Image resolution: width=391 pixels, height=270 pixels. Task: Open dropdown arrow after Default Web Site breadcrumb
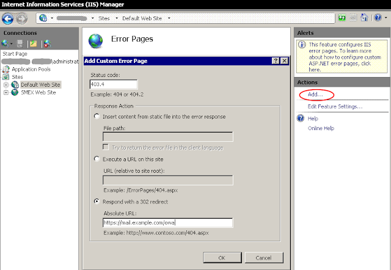(x=169, y=18)
